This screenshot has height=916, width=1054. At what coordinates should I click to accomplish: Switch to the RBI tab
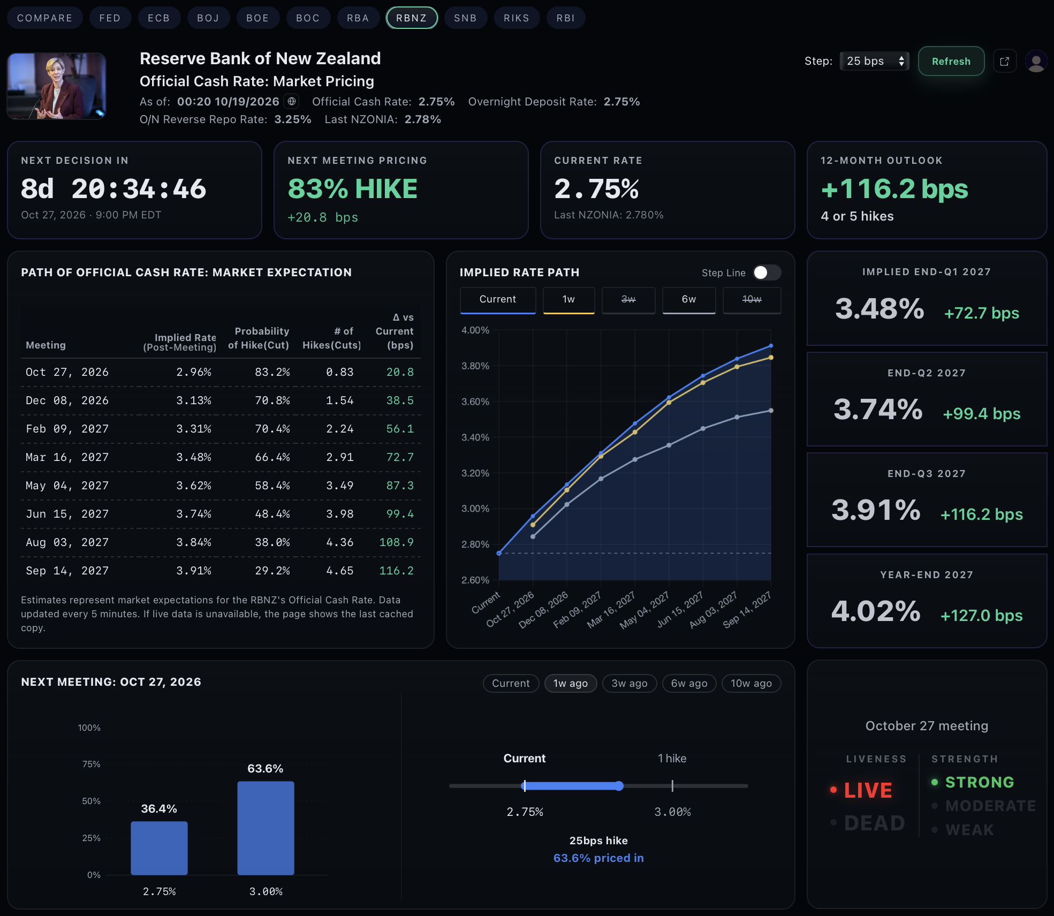565,18
